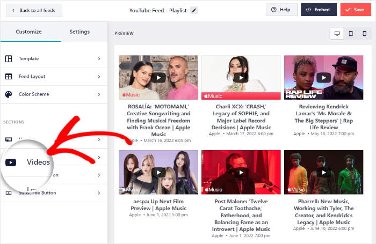Click the Feed Layout grid icon
376x244 pixels.
coord(9,77)
